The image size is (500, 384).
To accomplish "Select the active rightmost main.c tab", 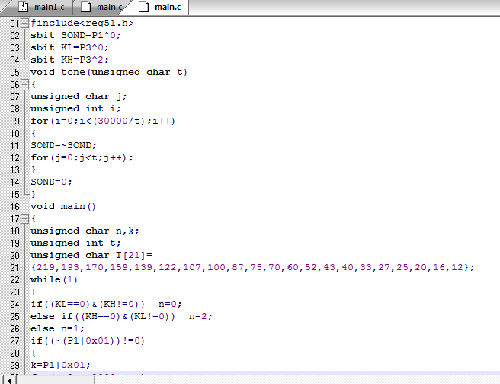I will click(160, 7).
